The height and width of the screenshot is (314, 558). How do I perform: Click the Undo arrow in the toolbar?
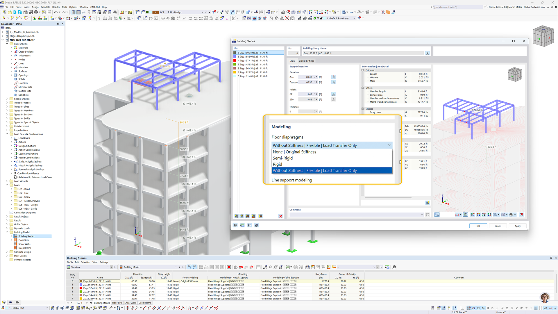(55, 12)
